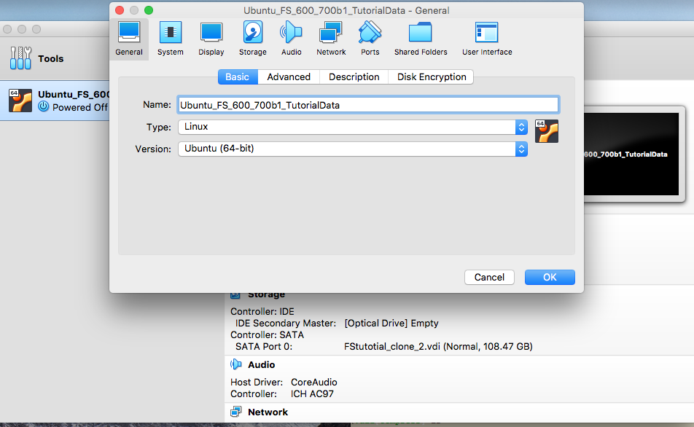Open the User Interface settings section
The width and height of the screenshot is (694, 427).
pyautogui.click(x=486, y=39)
